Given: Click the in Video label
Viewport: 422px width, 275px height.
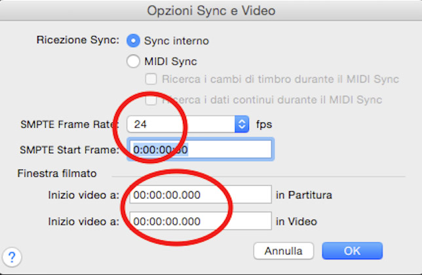Looking at the screenshot, I should coord(296,221).
